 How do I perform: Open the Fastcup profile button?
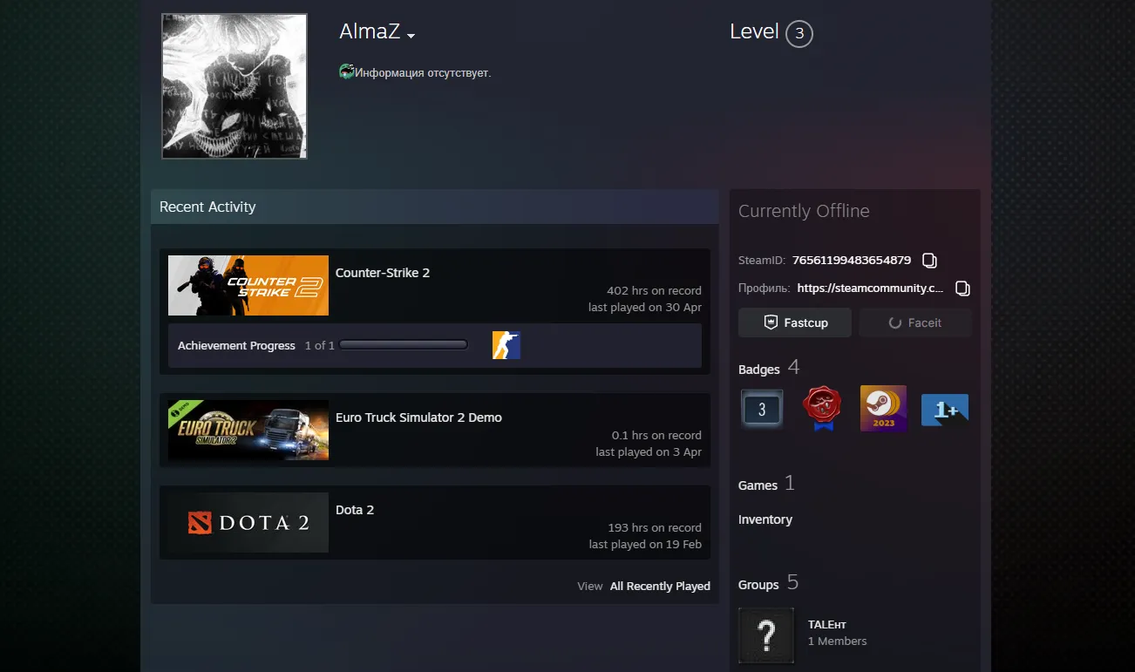[x=795, y=322]
